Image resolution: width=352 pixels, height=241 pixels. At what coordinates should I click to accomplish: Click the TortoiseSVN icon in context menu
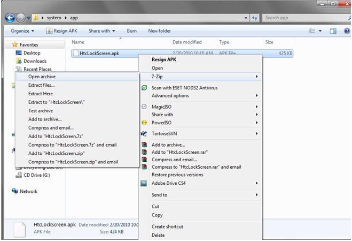(x=144, y=133)
